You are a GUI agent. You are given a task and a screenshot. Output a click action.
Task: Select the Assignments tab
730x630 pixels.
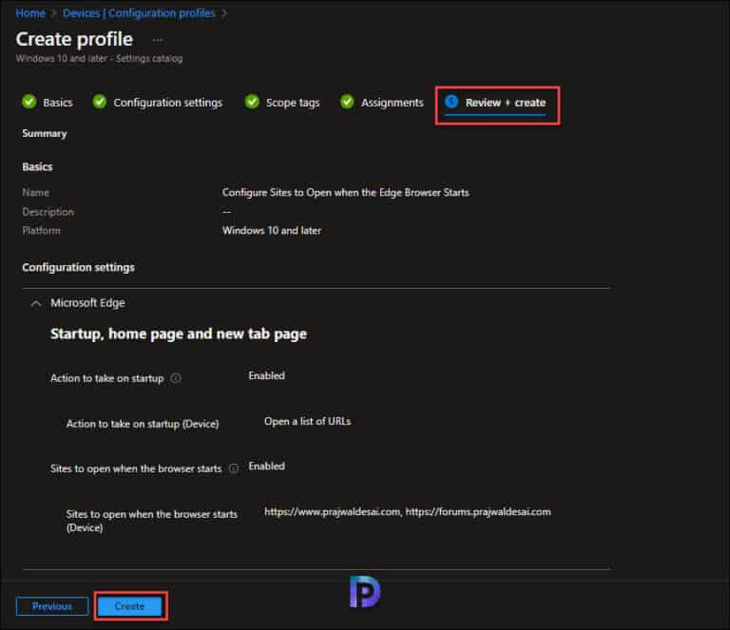point(392,103)
